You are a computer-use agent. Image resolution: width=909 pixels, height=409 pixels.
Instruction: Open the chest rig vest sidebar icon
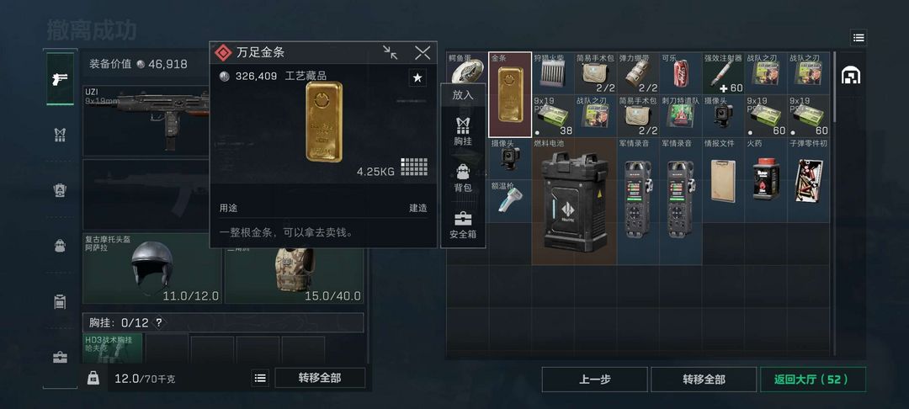(61, 135)
